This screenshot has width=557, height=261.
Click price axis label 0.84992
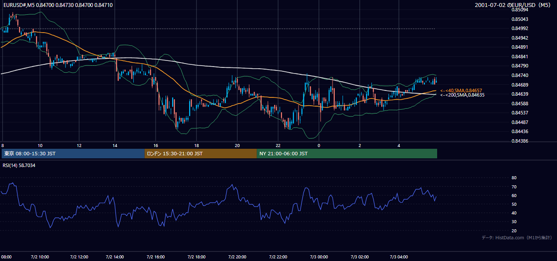coord(520,28)
